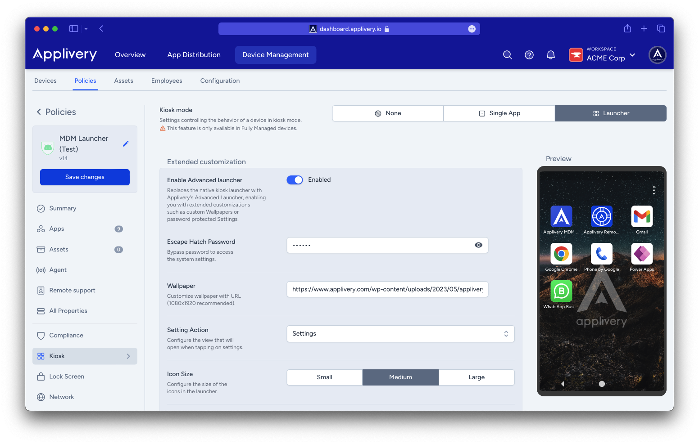Image resolution: width=699 pixels, height=444 pixels.
Task: Click the dashboard.applivery.io address bar
Action: point(349,29)
